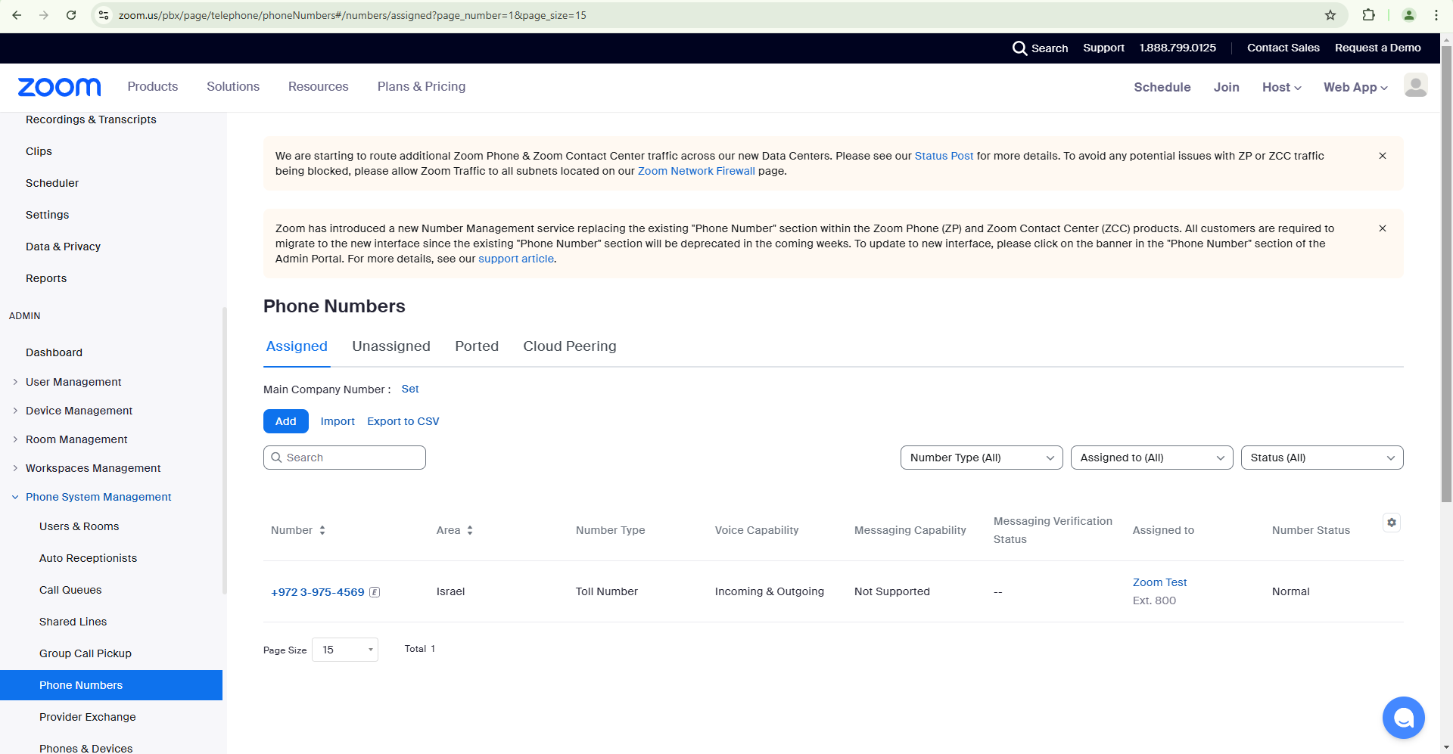Reload the page with refresh icon
The width and height of the screenshot is (1453, 754).
tap(71, 15)
